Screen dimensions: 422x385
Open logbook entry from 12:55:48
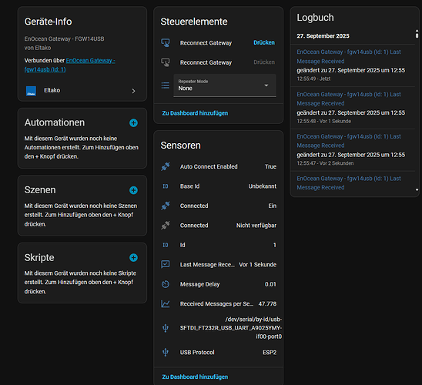349,99
